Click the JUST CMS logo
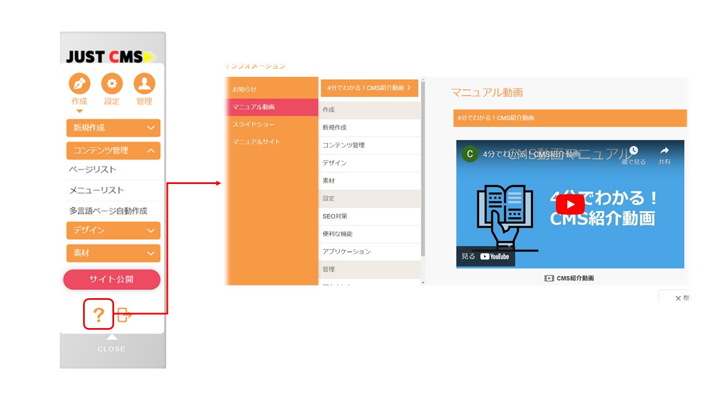This screenshot has width=709, height=399. pyautogui.click(x=112, y=57)
